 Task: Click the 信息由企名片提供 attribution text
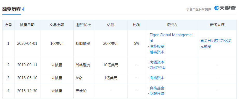coord(199,9)
